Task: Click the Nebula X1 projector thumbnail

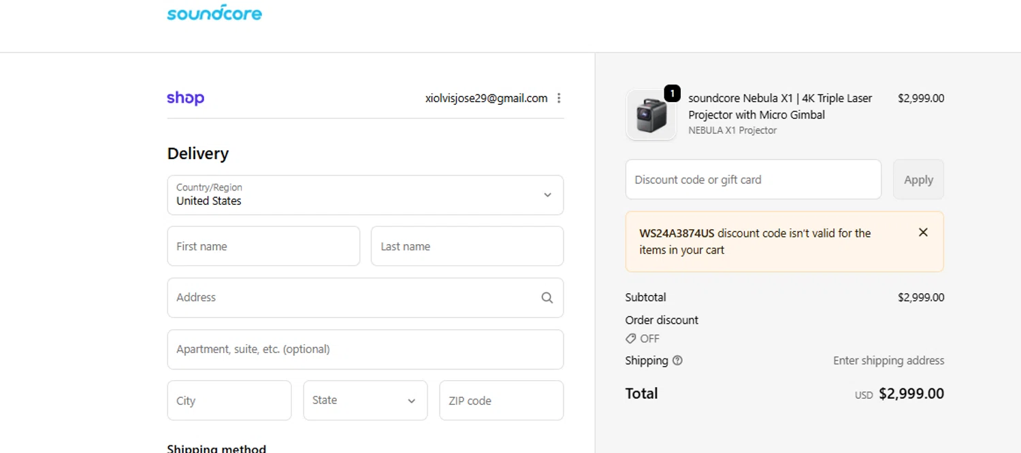Action: point(651,116)
